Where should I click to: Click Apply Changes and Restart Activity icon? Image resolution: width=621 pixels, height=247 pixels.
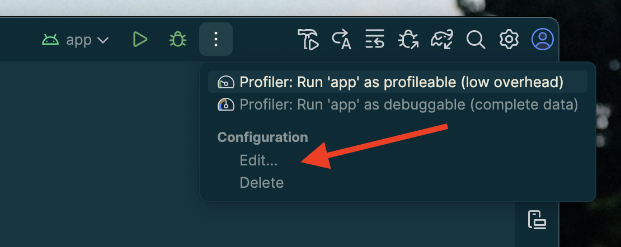[341, 40]
